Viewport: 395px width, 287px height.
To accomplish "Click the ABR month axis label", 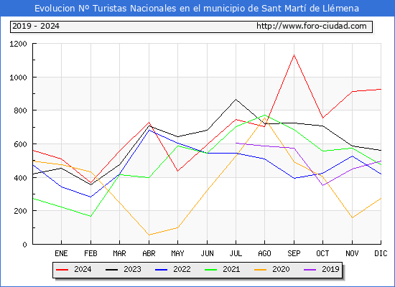I will 149,253.
